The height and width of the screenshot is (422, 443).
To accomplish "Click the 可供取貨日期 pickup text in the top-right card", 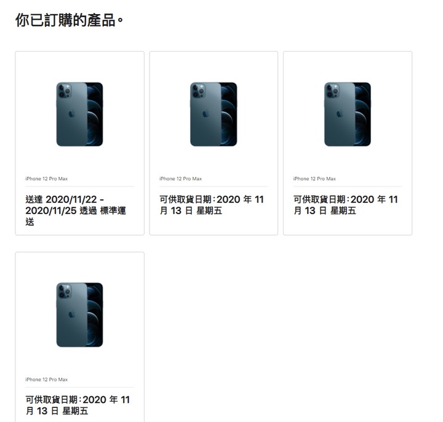I will [345, 205].
